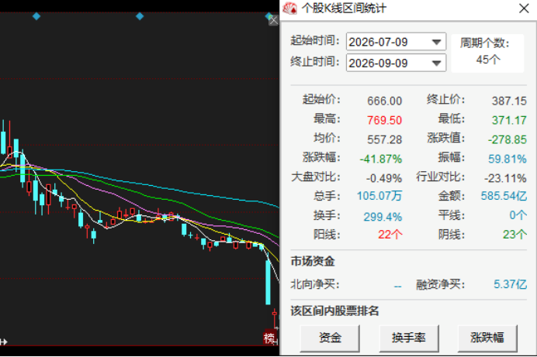The width and height of the screenshot is (537, 357).
Task: Click the red 榜 badge on chart
Action: pyautogui.click(x=269, y=338)
